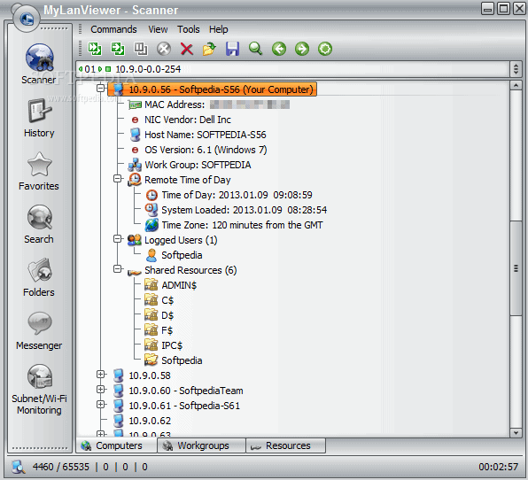Select Time Zone: 120 minutes row
The height and width of the screenshot is (480, 528).
[x=234, y=225]
